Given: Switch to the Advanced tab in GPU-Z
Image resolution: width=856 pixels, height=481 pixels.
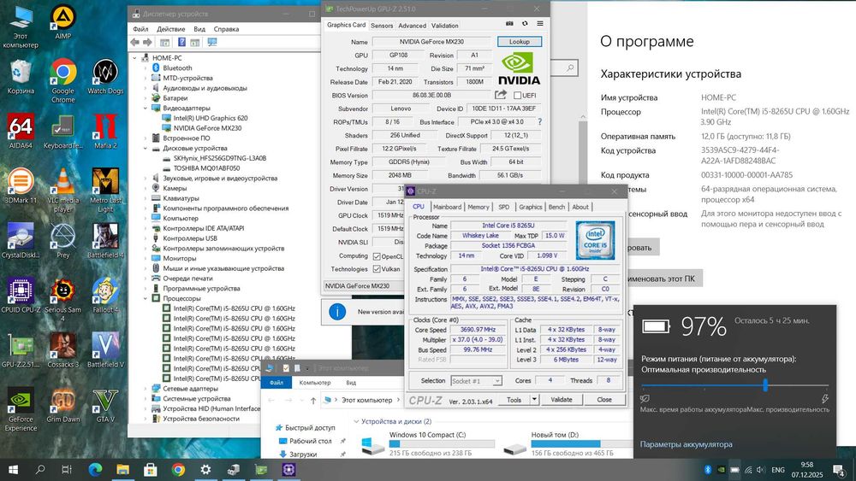Looking at the screenshot, I should coord(413,26).
